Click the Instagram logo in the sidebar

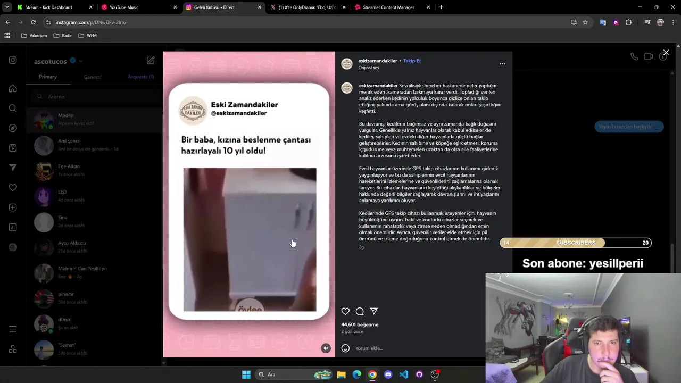13,60
